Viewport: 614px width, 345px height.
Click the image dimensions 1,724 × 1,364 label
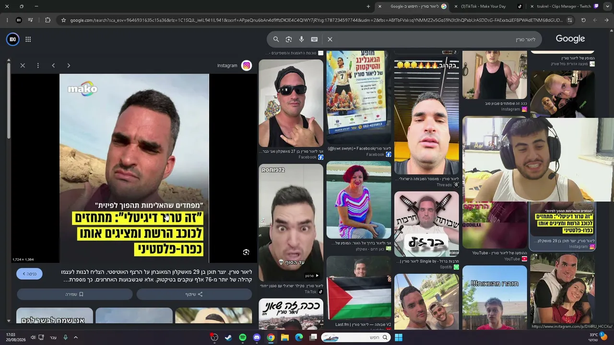pyautogui.click(x=23, y=260)
